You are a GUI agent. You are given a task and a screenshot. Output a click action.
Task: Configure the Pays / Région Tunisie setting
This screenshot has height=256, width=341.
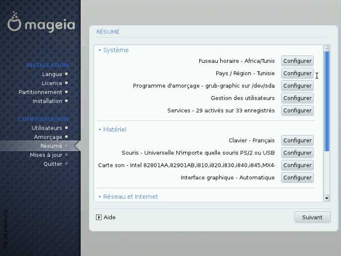click(x=297, y=73)
